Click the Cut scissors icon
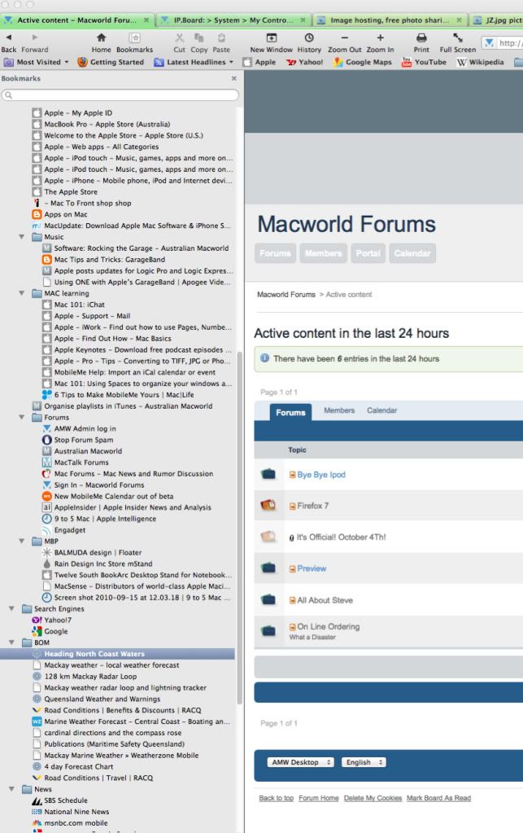The width and height of the screenshot is (523, 833). (x=179, y=37)
